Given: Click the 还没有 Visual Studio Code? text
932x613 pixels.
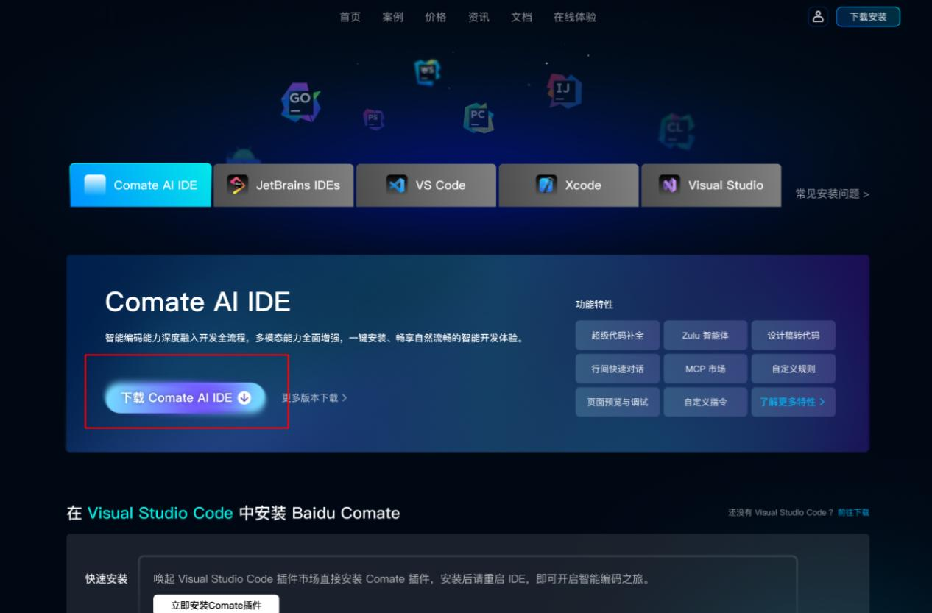Looking at the screenshot, I should tap(780, 512).
